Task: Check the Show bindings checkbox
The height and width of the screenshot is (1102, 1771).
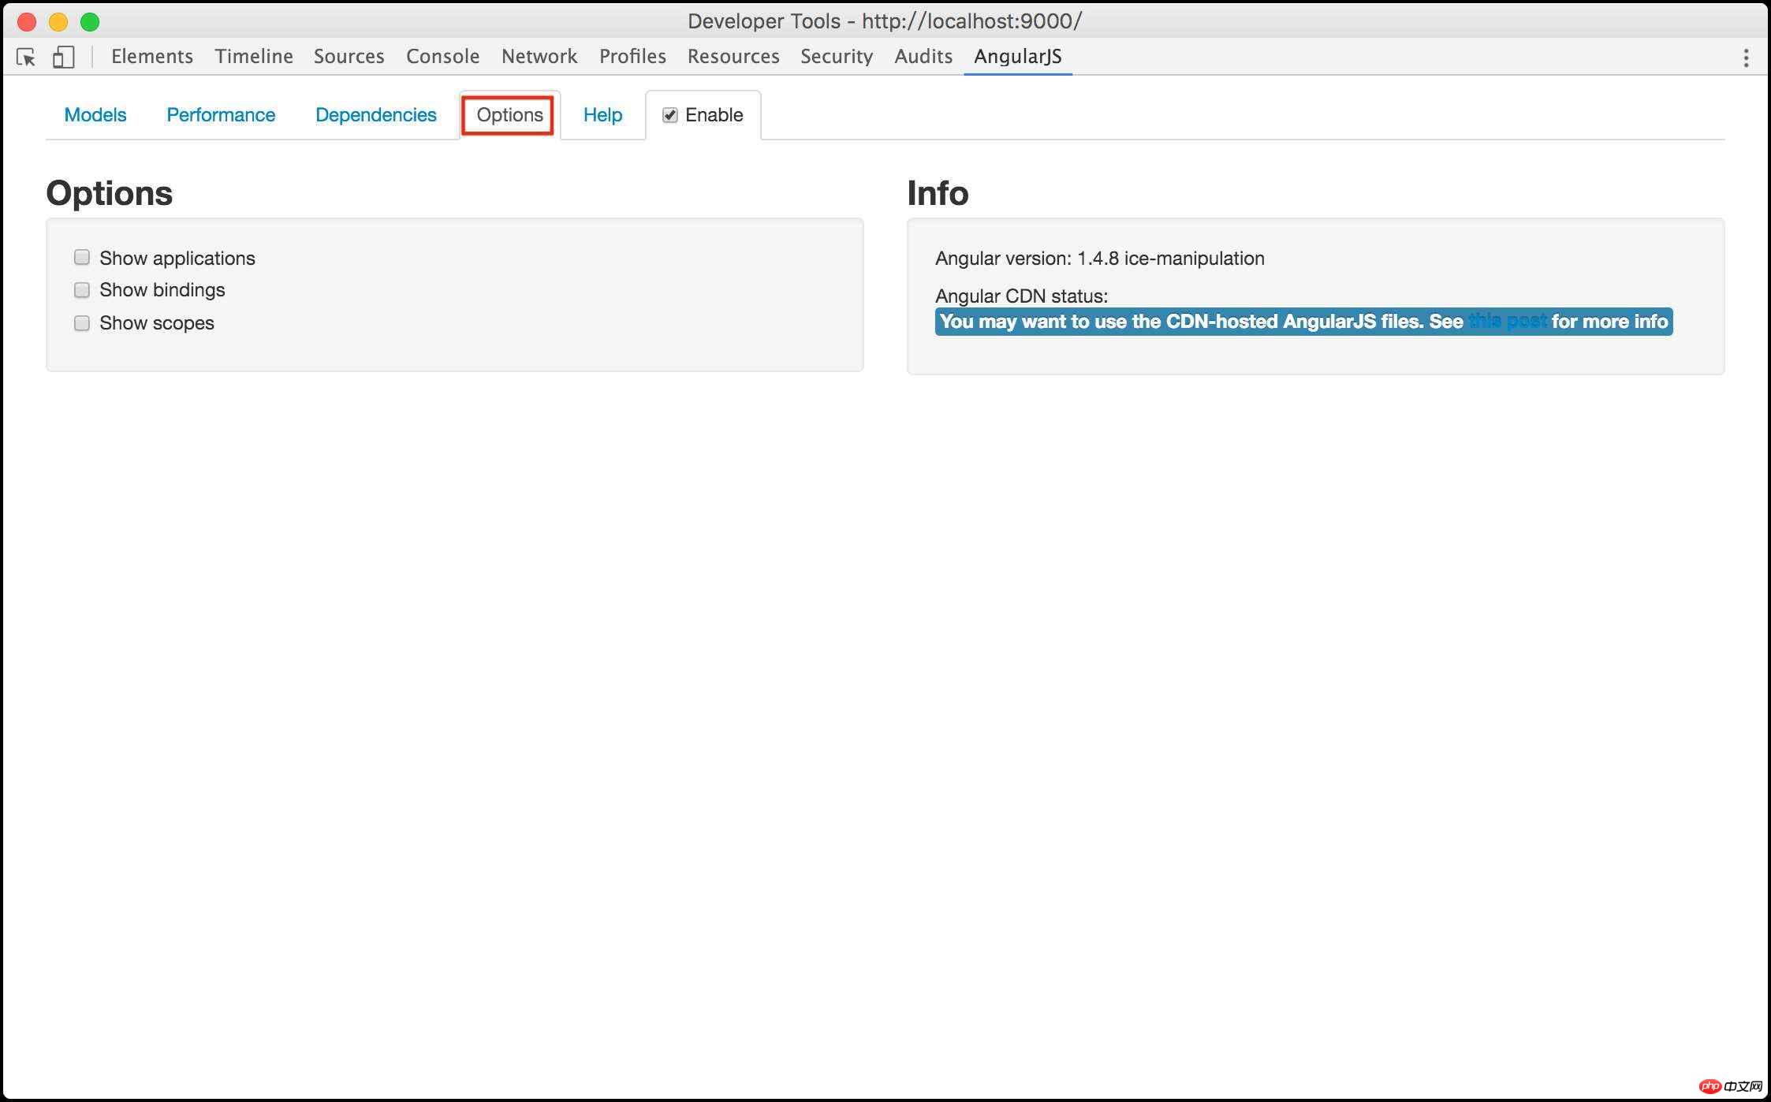Action: 82,290
